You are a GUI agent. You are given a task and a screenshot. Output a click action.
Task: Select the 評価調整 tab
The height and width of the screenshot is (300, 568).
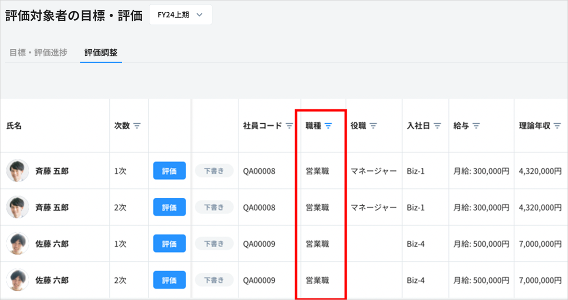101,53
